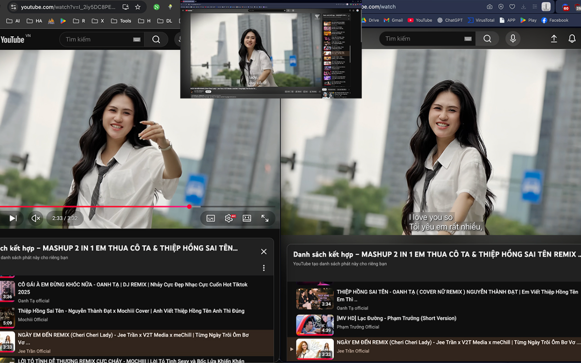Unmute the video via the speaker icon
581x363 pixels.
tap(35, 218)
